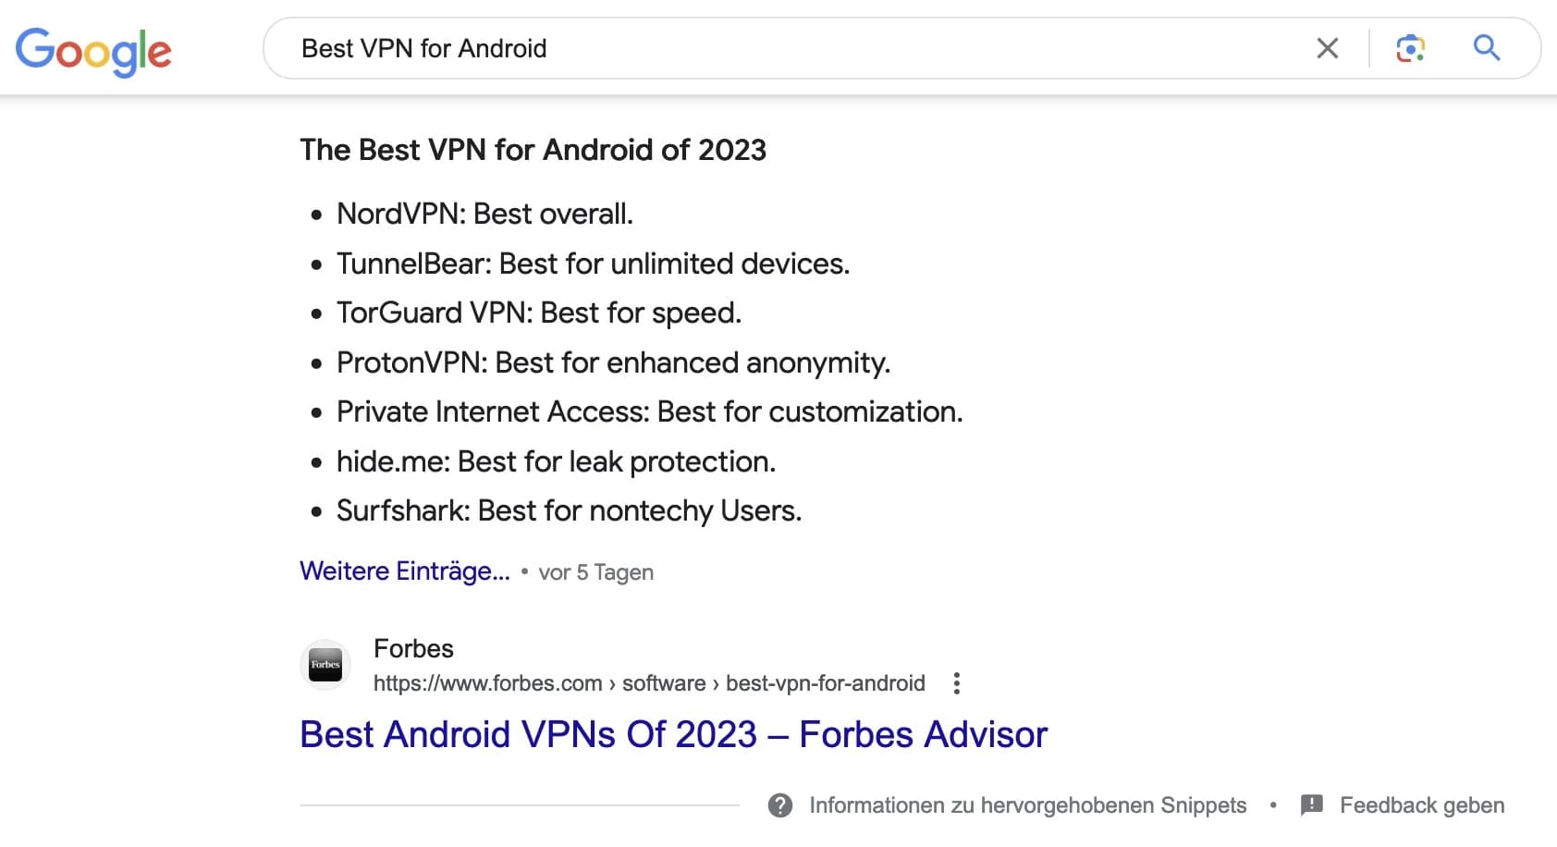The image size is (1557, 847).
Task: Click "Feedback geben"
Action: (1421, 805)
